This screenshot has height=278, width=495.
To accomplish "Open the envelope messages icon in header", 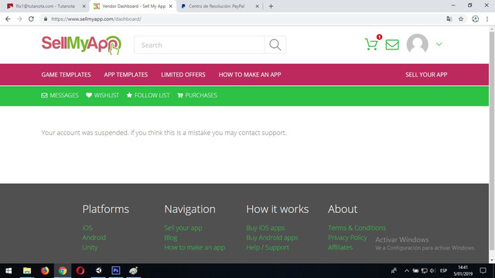I will click(392, 45).
